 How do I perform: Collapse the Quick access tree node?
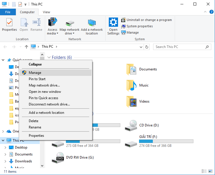(x=3, y=60)
